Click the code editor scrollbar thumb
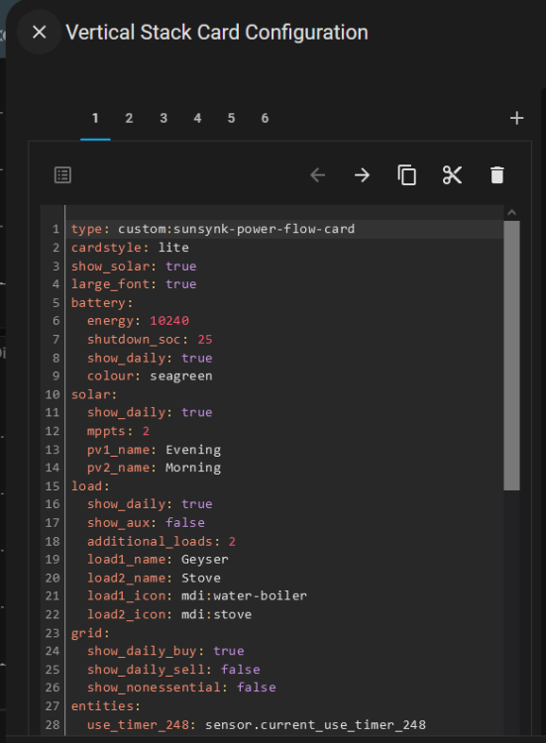Viewport: 546px width, 743px height. coord(511,356)
